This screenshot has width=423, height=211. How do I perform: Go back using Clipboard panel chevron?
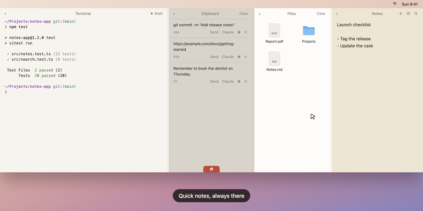point(174,14)
